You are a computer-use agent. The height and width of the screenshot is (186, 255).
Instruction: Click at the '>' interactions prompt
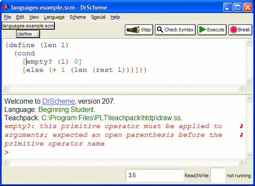(7, 152)
